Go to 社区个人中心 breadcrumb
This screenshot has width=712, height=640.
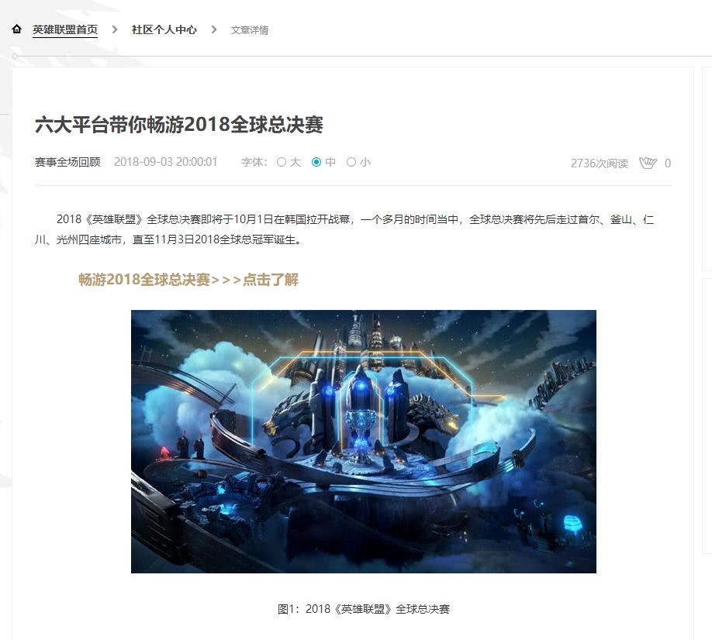click(164, 30)
